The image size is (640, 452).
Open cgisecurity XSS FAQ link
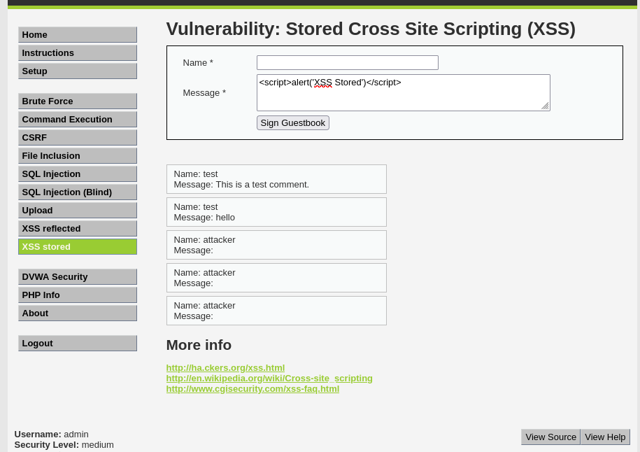point(253,389)
